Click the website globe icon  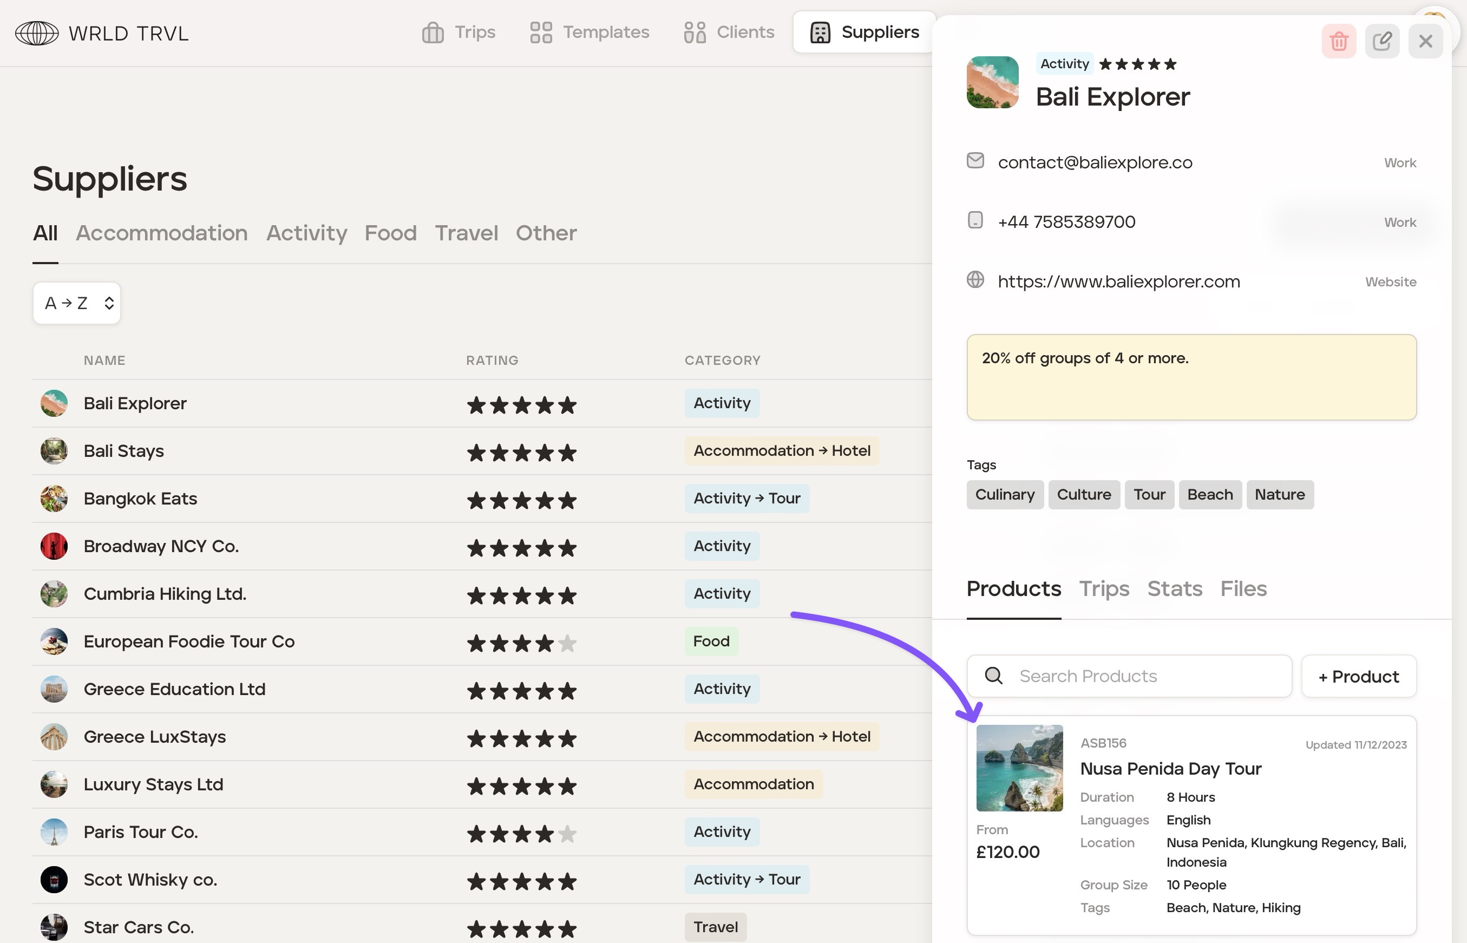pyautogui.click(x=975, y=280)
